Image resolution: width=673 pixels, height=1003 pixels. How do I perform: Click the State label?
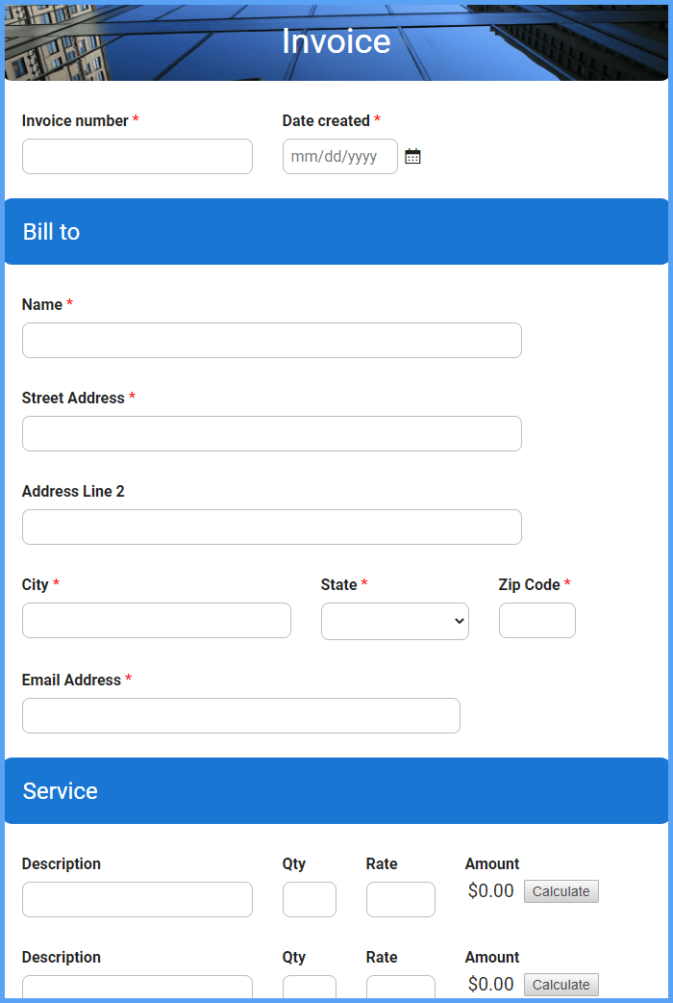click(x=338, y=584)
